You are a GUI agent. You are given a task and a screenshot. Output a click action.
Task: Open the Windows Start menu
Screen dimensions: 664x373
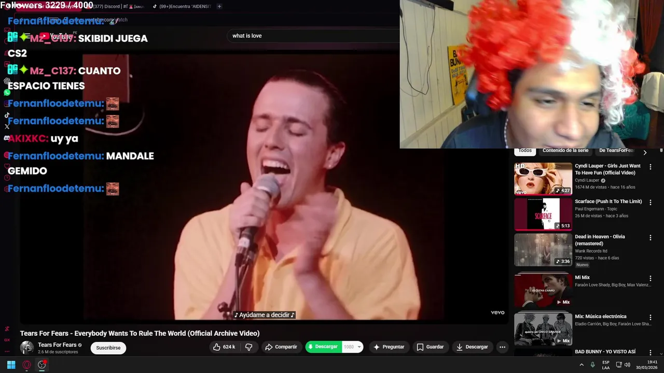(11, 365)
